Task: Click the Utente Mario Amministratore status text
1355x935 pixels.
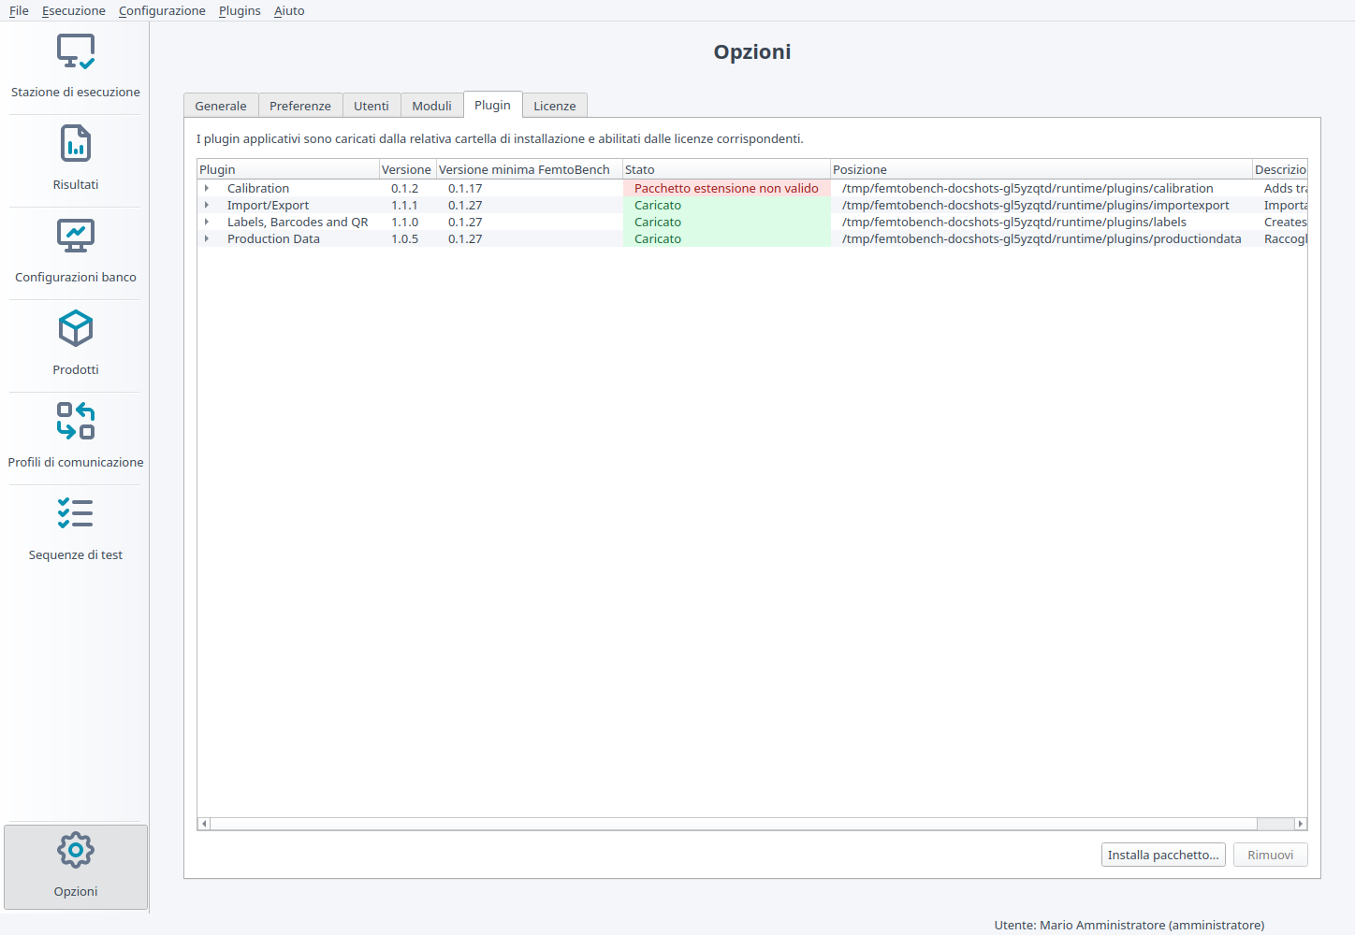Action: click(x=1129, y=925)
